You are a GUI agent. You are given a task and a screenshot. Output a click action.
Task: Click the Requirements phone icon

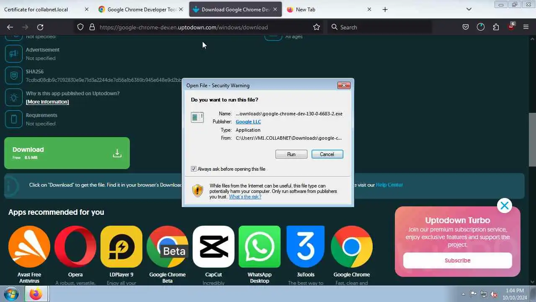(14, 119)
